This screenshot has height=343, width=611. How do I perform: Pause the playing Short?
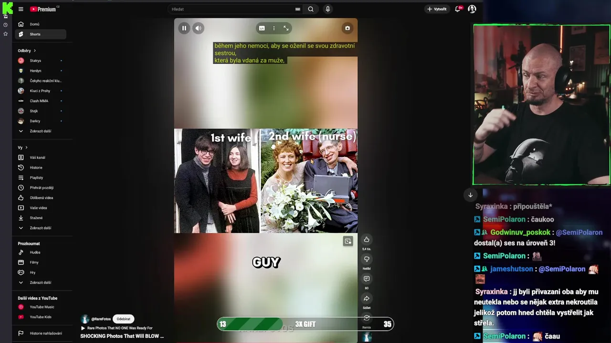pos(184,28)
